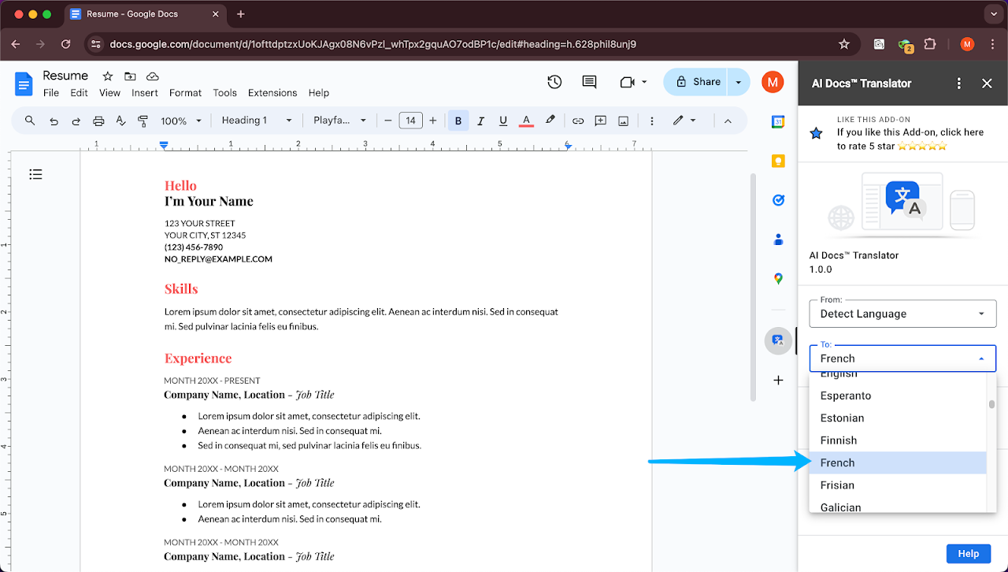Toggle underline formatting
1008x572 pixels.
503,121
